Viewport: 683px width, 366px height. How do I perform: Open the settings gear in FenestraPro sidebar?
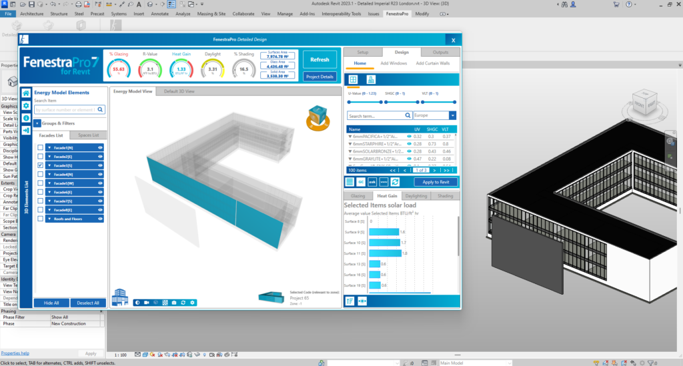click(x=26, y=106)
